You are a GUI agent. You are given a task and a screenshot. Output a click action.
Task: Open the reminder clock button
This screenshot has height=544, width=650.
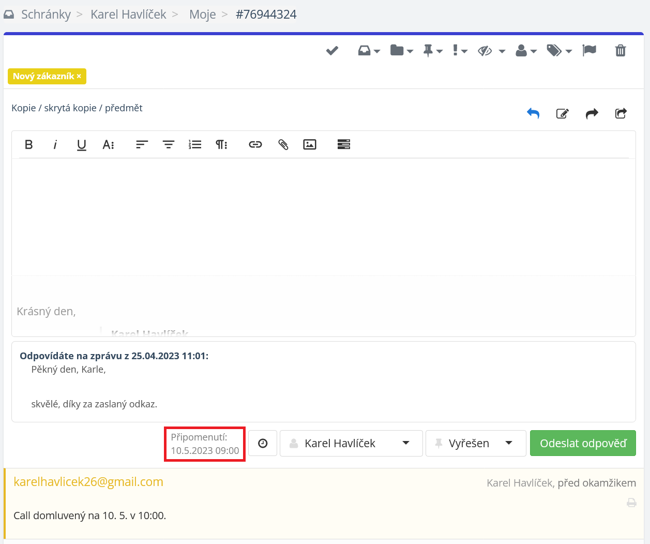pos(263,444)
